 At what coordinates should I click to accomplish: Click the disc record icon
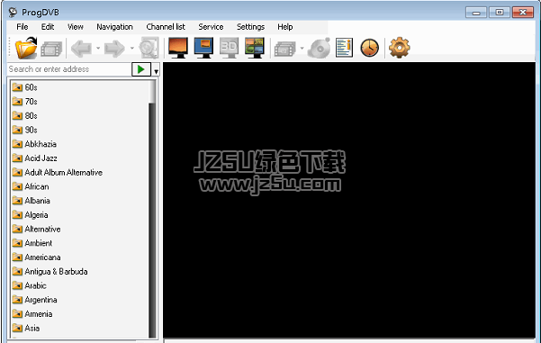[319, 48]
